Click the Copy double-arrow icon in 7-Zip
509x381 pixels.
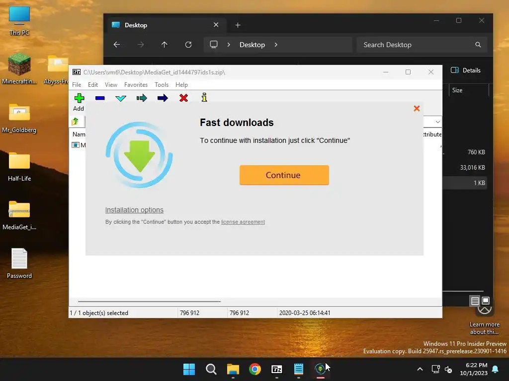point(142,98)
